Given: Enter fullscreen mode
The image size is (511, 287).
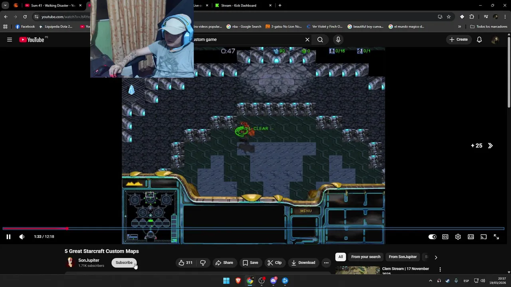Looking at the screenshot, I should point(496,237).
